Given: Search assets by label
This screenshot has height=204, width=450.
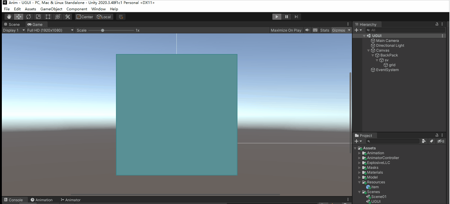Looking at the screenshot, I should (x=431, y=141).
